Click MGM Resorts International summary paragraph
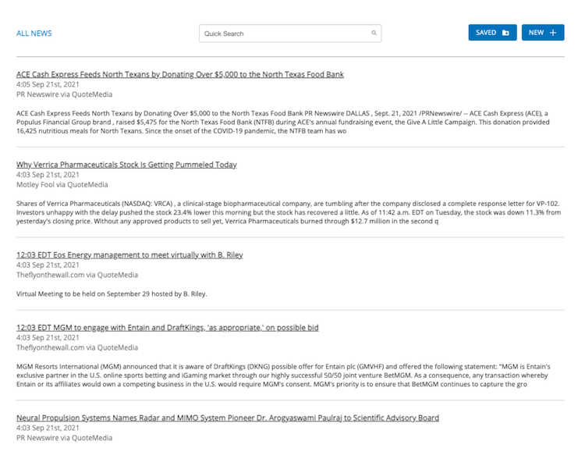 coord(283,375)
